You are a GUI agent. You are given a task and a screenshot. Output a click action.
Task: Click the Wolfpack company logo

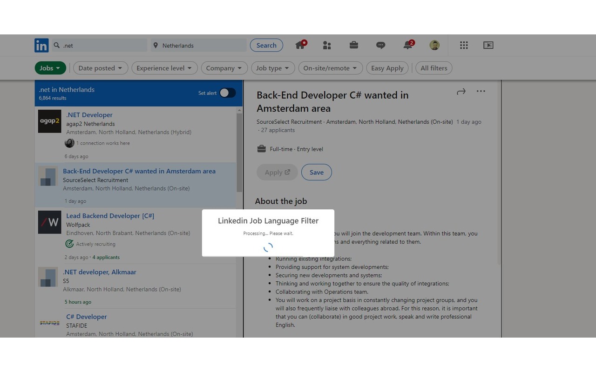tap(50, 222)
